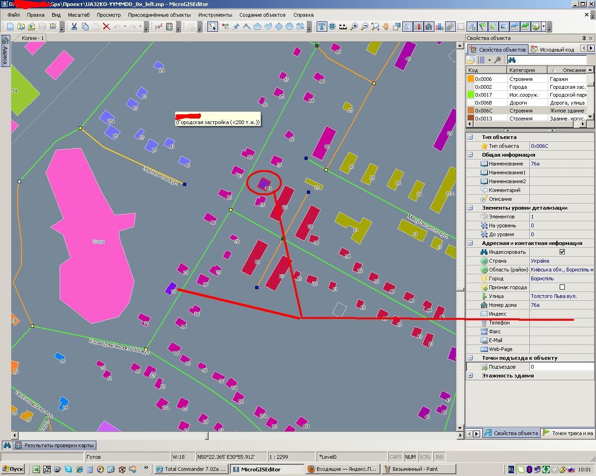The height and width of the screenshot is (476, 596).
Task: Click the Пуск start button
Action: [x=13, y=469]
